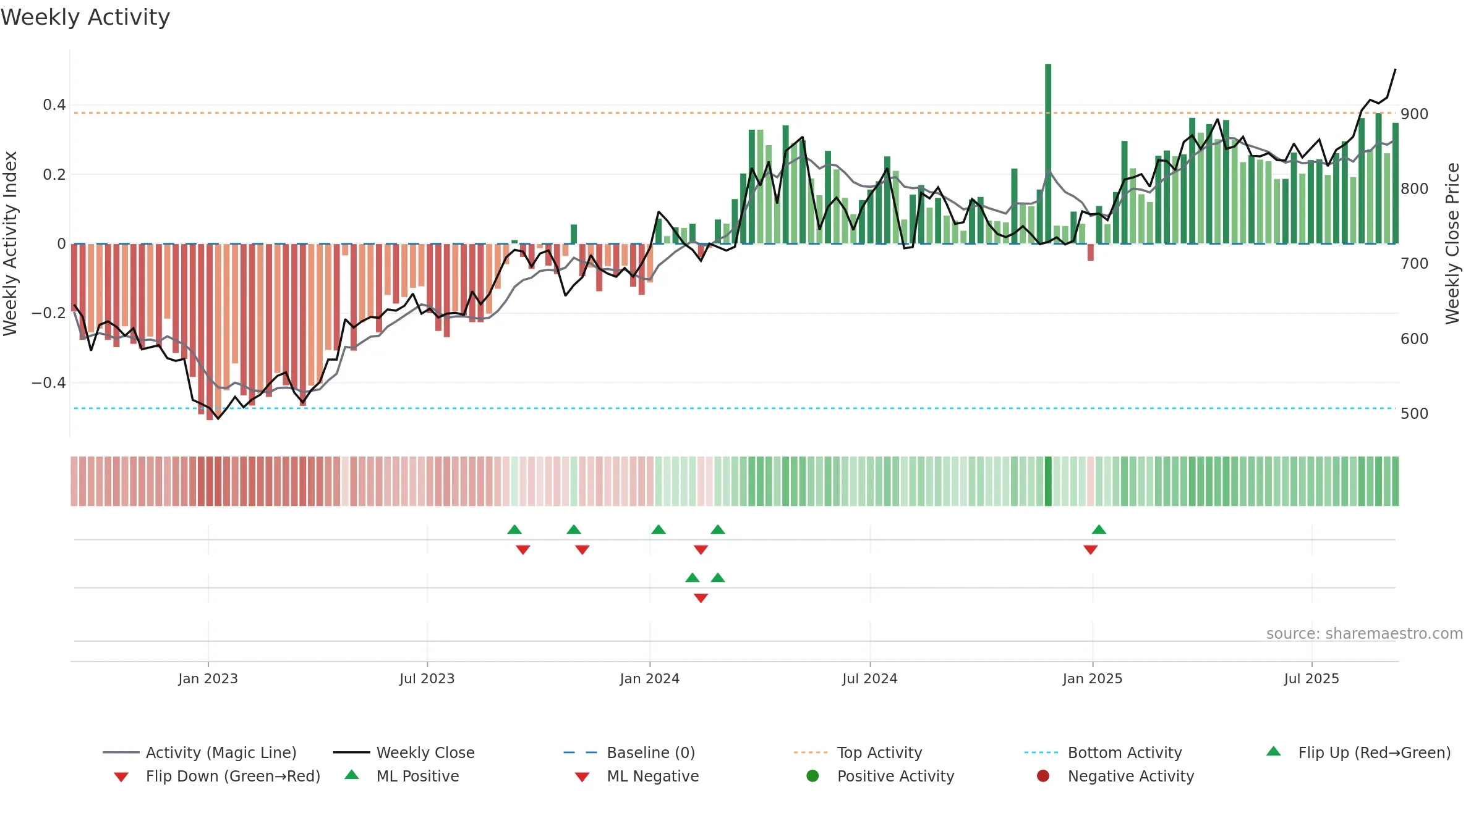The width and height of the screenshot is (1484, 834).
Task: Toggle the Positive Activity legend entry
Action: (881, 776)
